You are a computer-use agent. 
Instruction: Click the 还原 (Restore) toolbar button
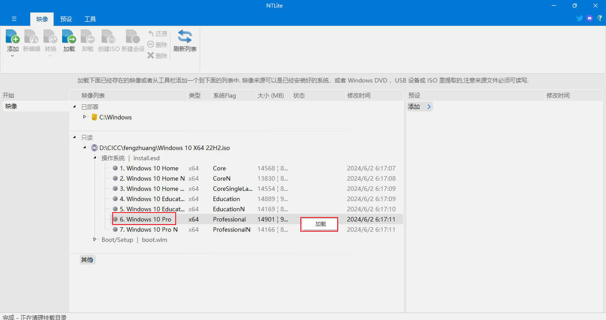pyautogui.click(x=157, y=33)
